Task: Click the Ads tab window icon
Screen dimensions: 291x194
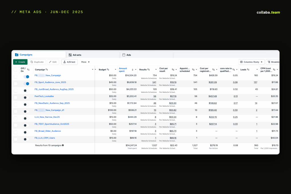Action: click(124, 55)
